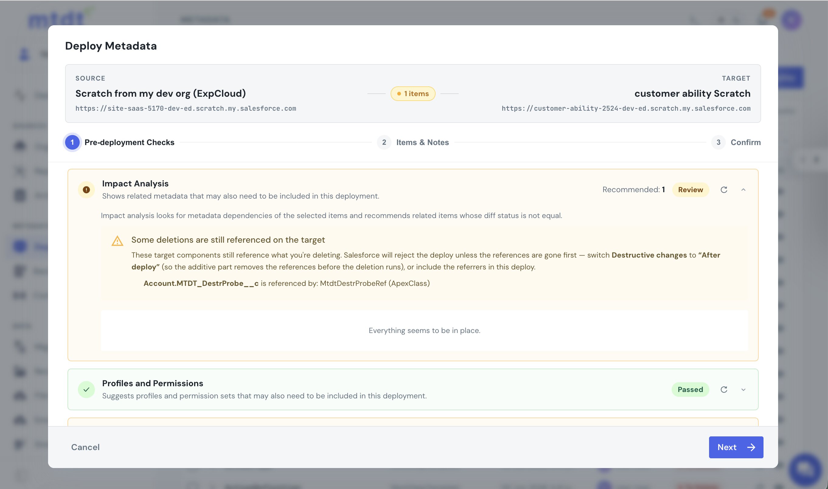The height and width of the screenshot is (489, 828).
Task: Click the Account.MTDT_DestrProbe__c reference text
Action: pos(201,283)
